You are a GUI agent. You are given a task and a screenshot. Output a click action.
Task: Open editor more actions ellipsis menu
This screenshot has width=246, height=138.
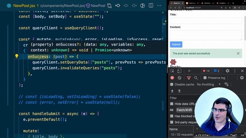159,5
